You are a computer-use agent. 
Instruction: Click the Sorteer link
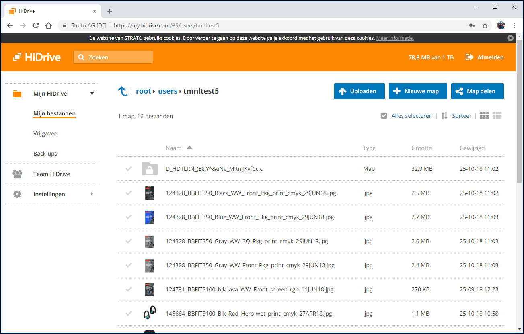pyautogui.click(x=462, y=116)
